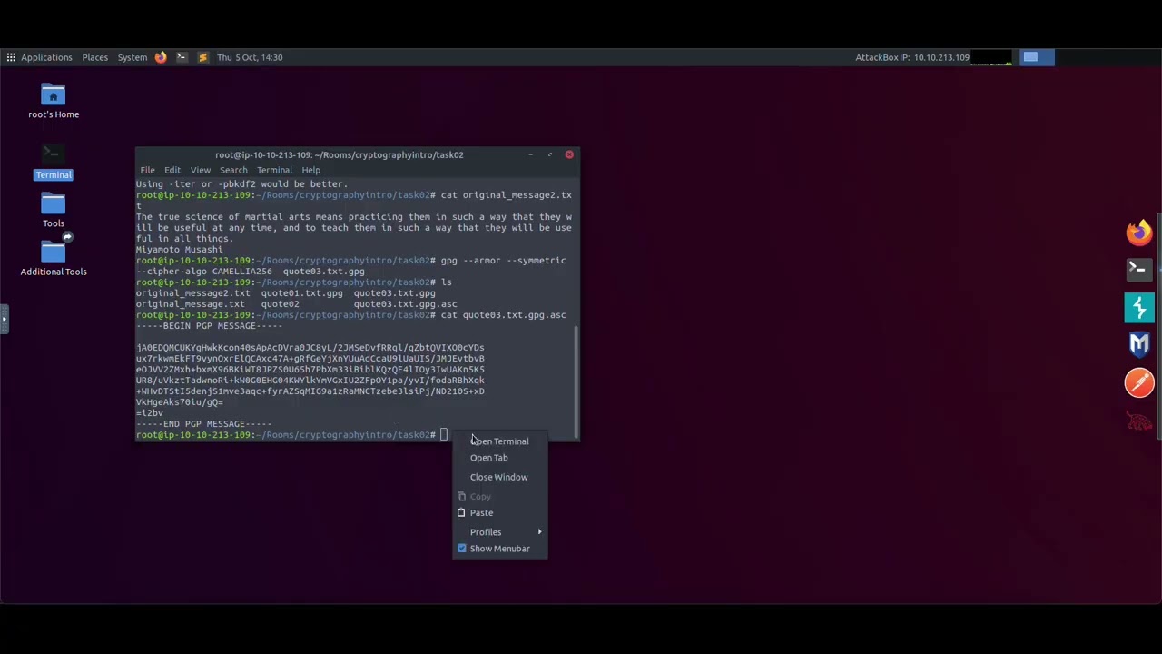
Task: Maximize the terminal window
Action: click(549, 154)
